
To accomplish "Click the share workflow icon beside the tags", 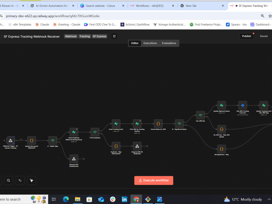I will coord(114,36).
